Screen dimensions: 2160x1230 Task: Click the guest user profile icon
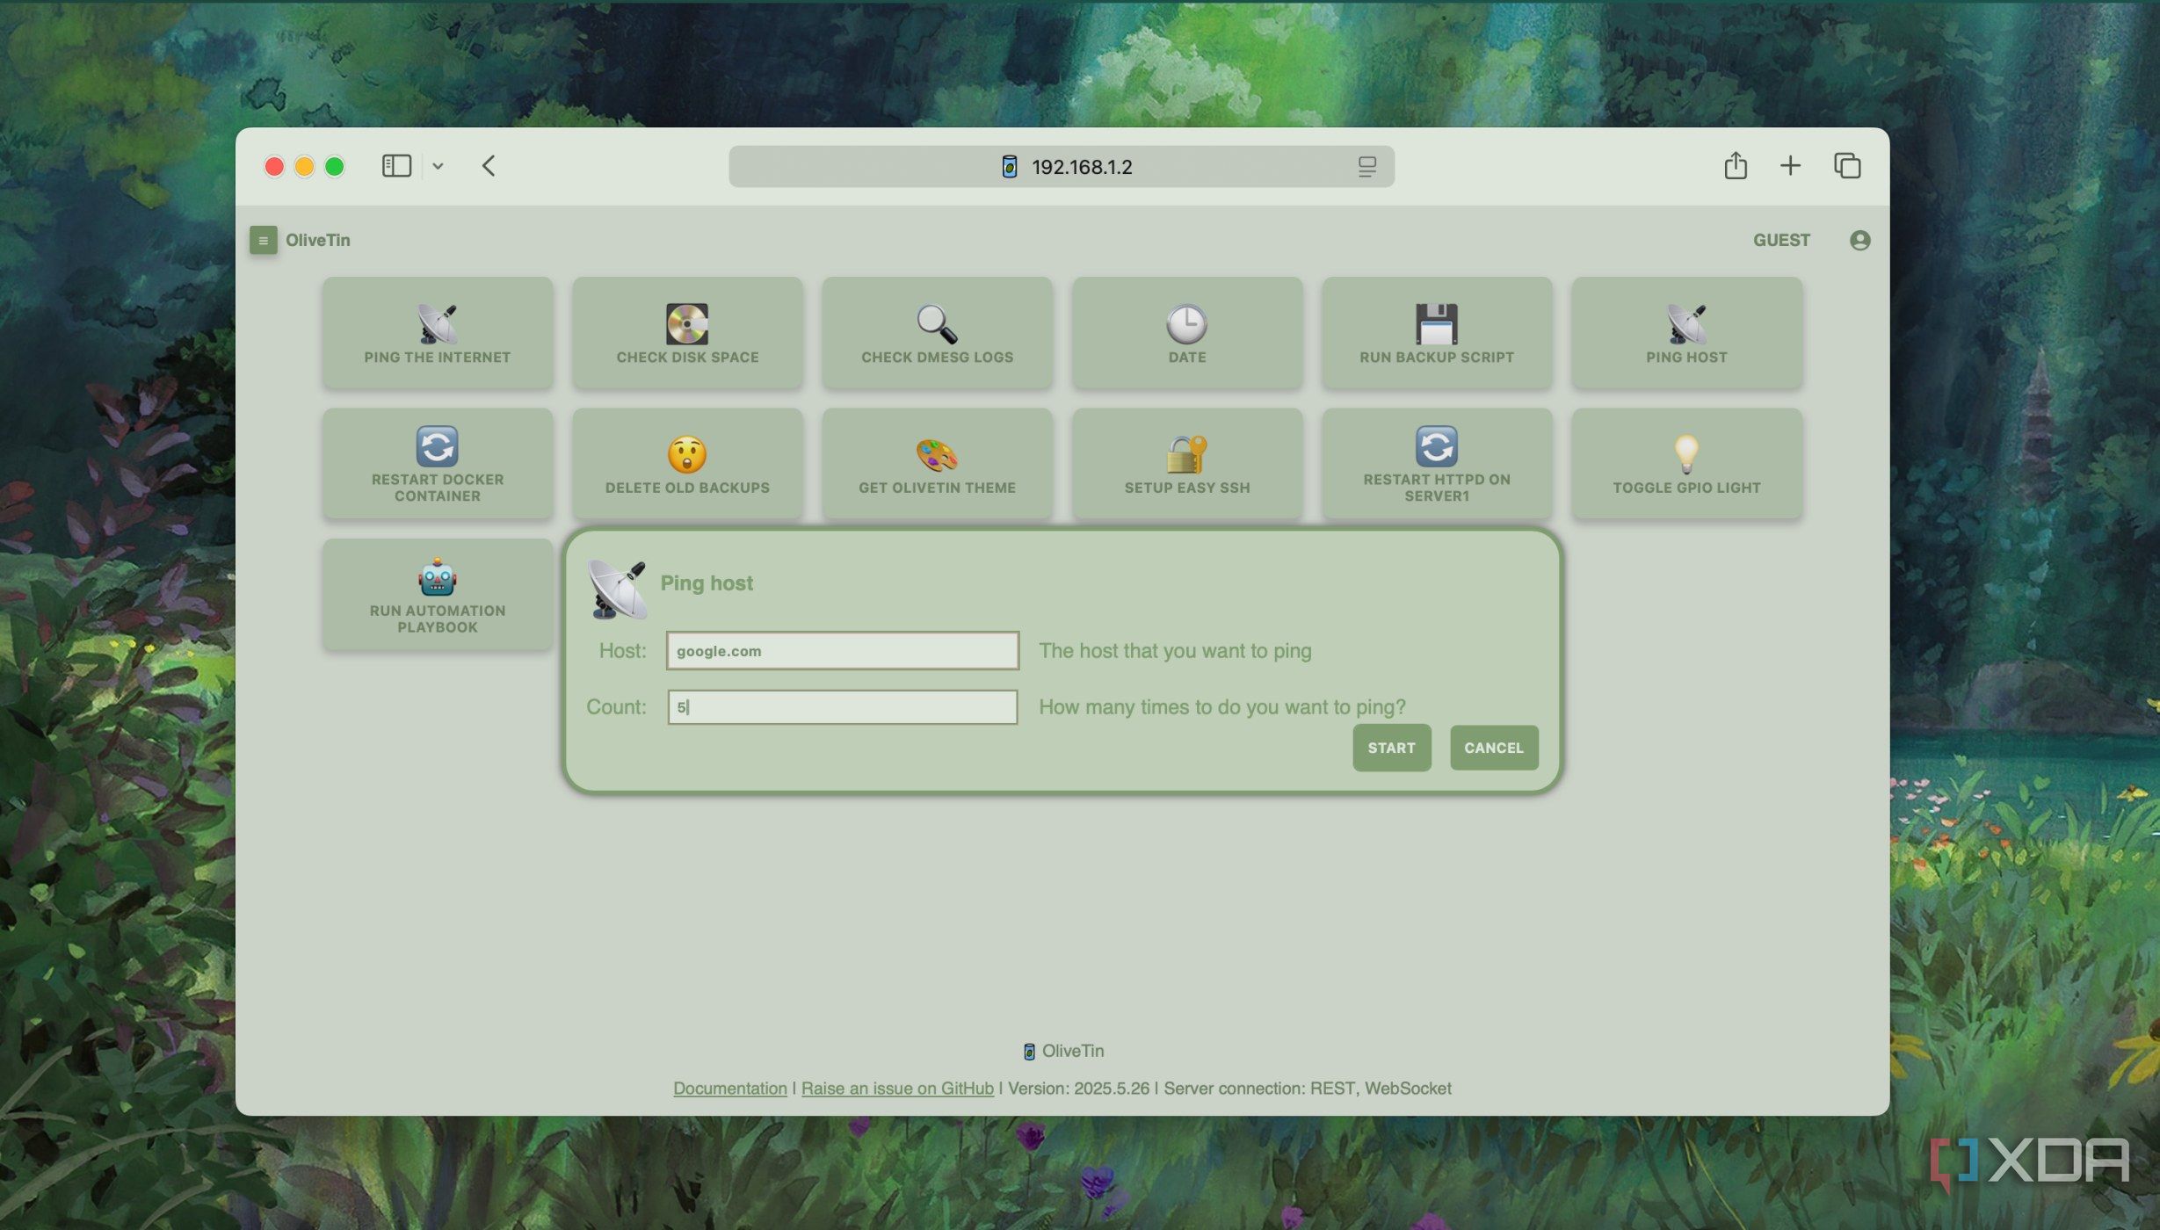(x=1859, y=240)
